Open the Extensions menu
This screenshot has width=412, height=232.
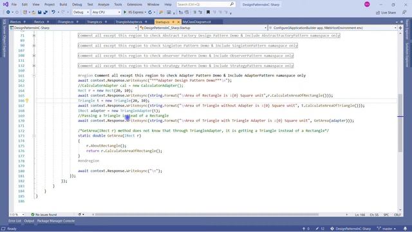pos(135,5)
